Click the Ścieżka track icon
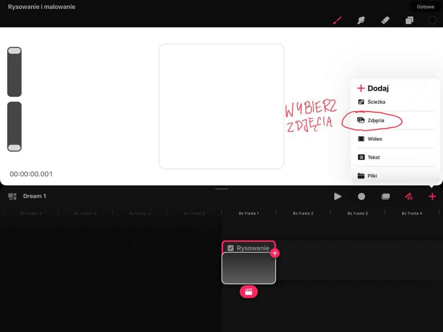 (x=361, y=102)
